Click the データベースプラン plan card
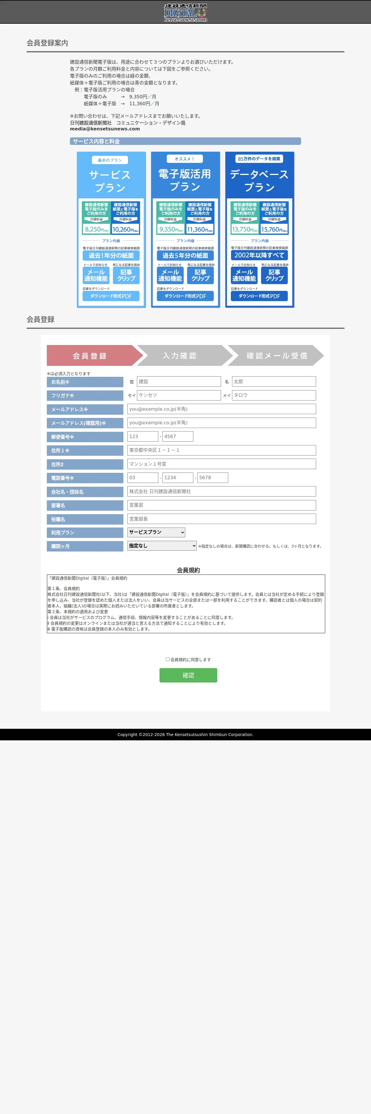 [x=259, y=230]
